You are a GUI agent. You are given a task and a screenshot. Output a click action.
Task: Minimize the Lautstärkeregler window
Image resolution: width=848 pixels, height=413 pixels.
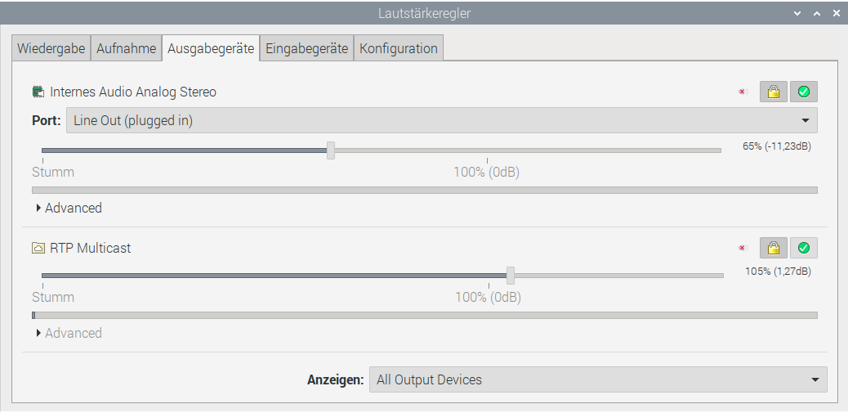[797, 14]
